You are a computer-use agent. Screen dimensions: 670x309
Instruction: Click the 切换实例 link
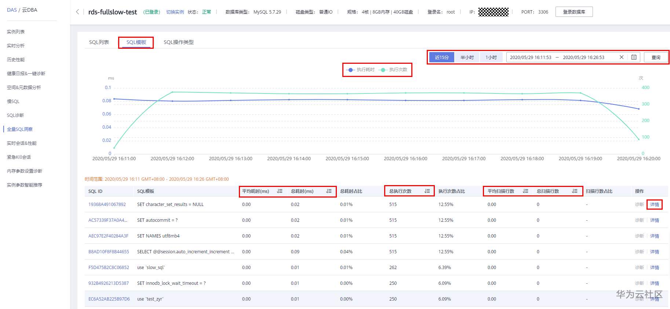coord(175,12)
